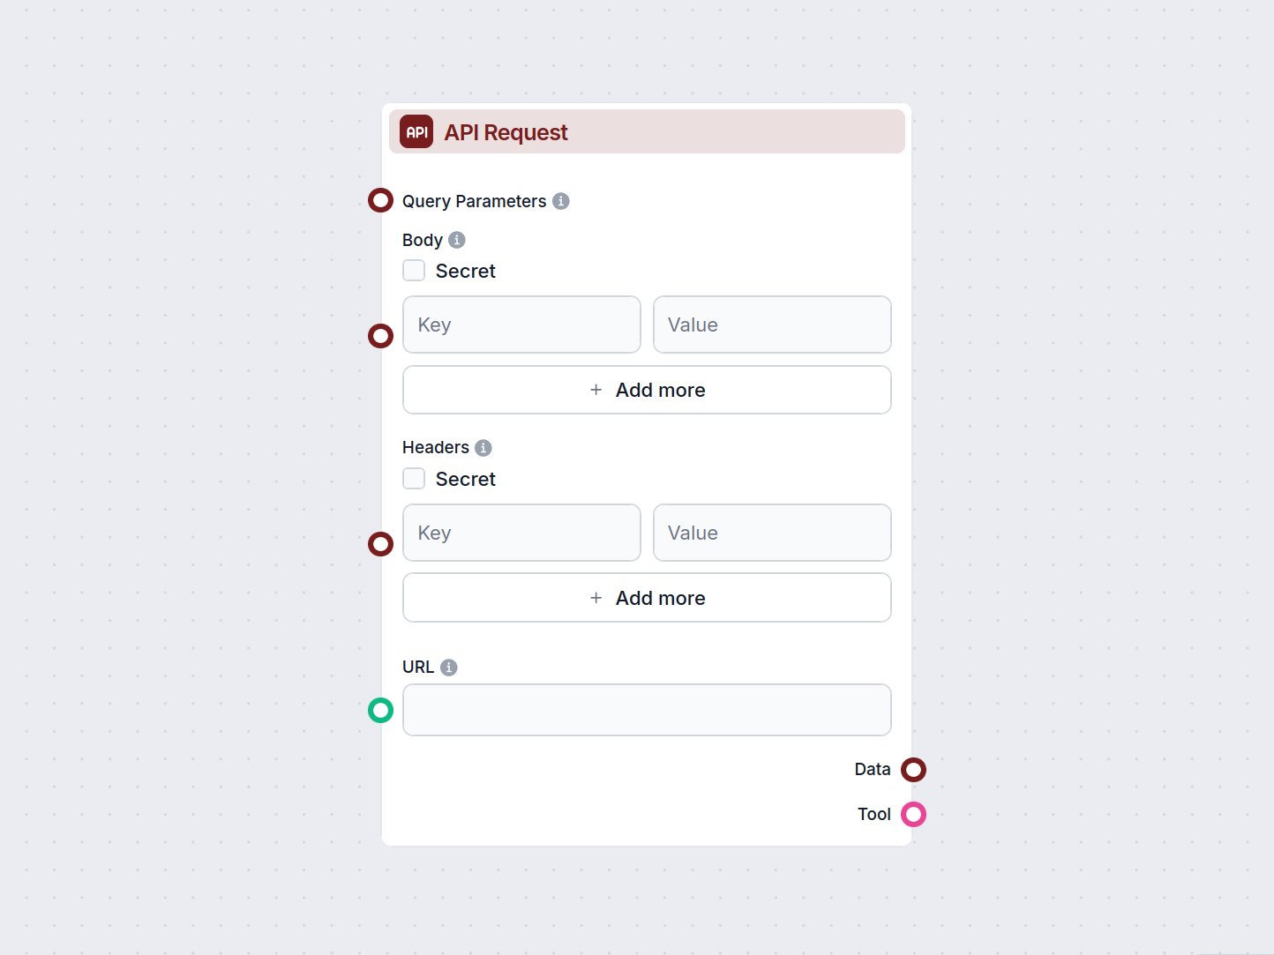Image resolution: width=1274 pixels, height=955 pixels.
Task: Click the Body input port
Action: [380, 336]
